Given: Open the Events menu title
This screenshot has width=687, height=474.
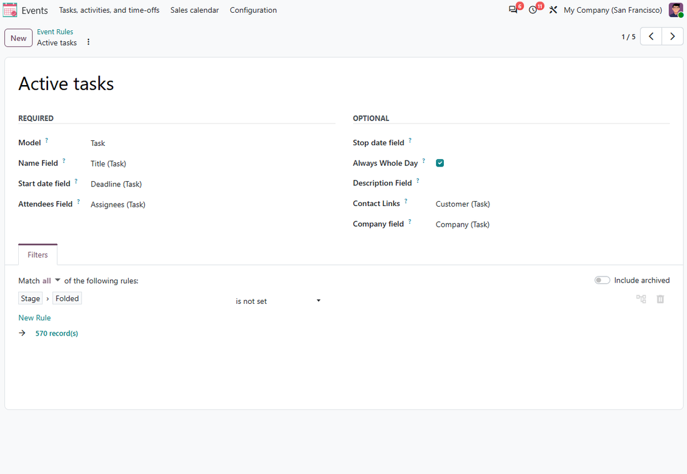Looking at the screenshot, I should pyautogui.click(x=35, y=10).
